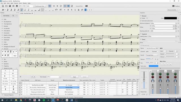The height and width of the screenshot is (102, 181).
Task: Click the cloud upload icon
Action: tap(13, 6)
